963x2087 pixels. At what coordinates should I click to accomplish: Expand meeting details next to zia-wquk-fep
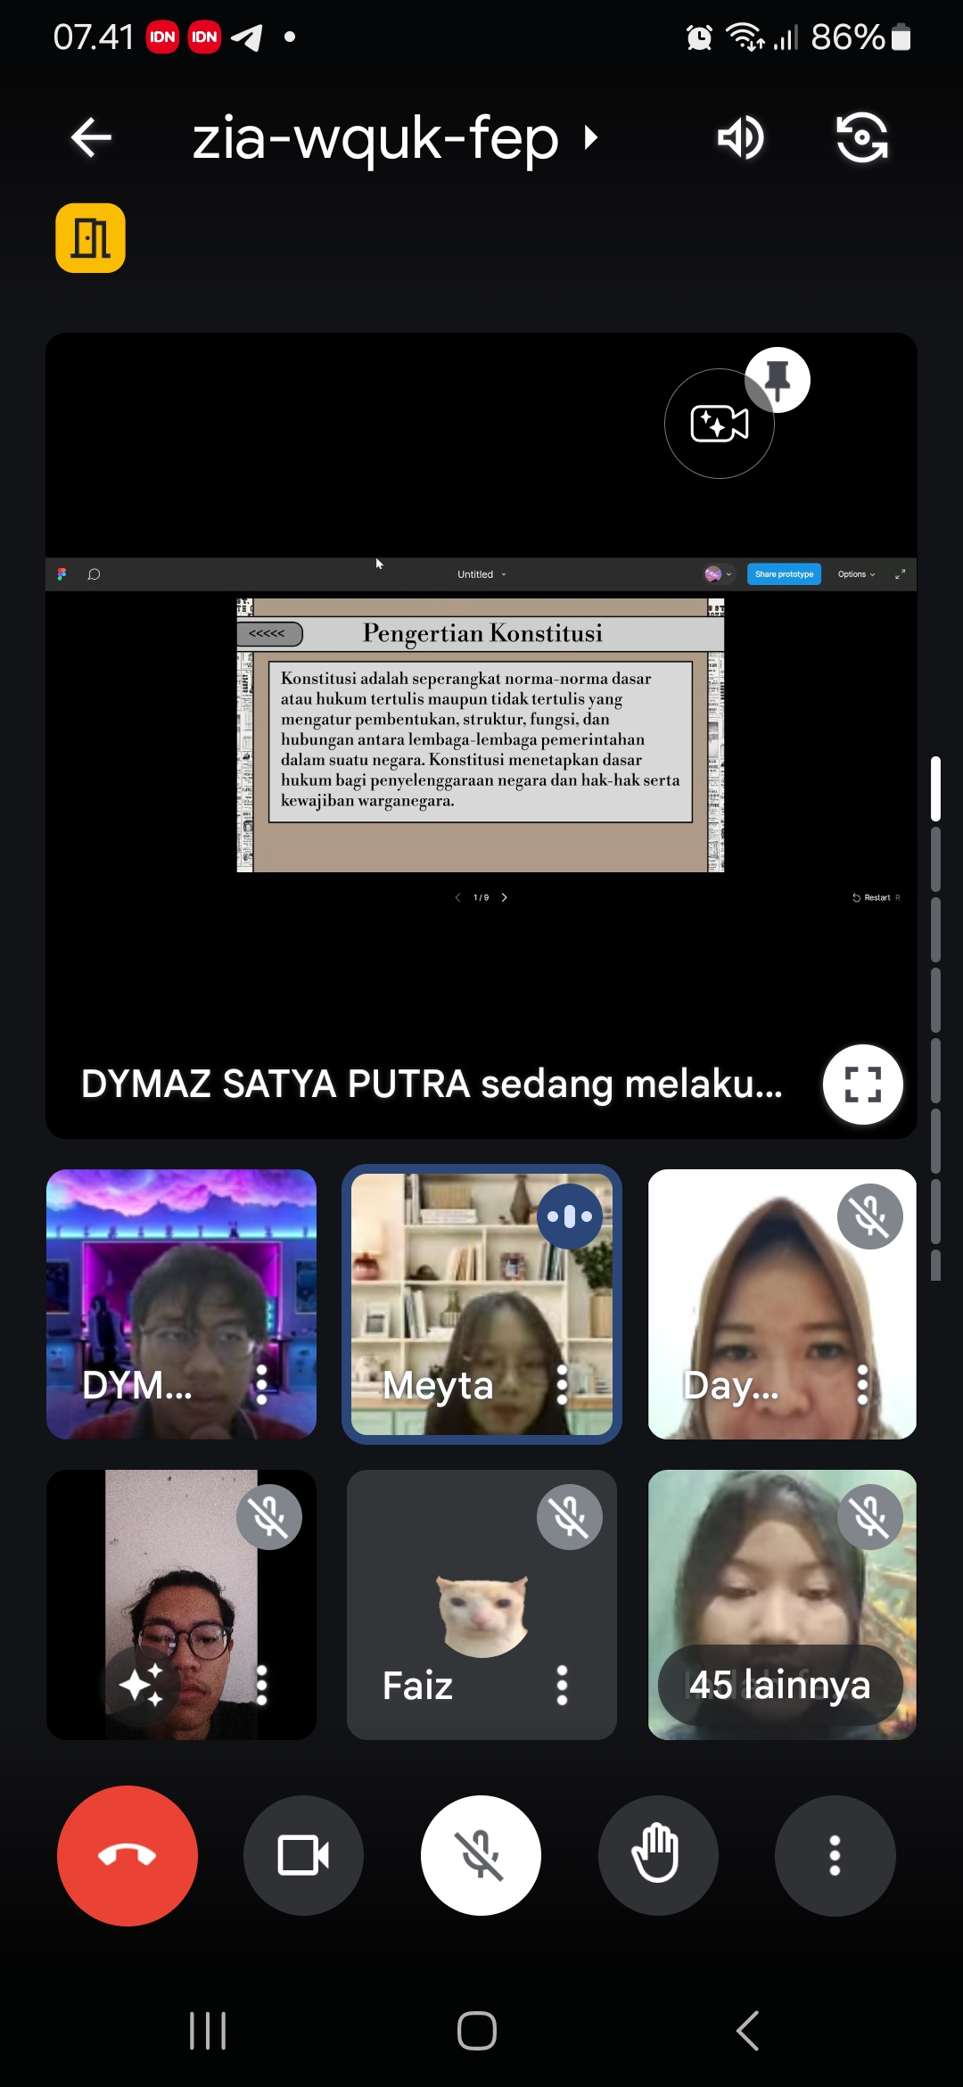tap(589, 138)
